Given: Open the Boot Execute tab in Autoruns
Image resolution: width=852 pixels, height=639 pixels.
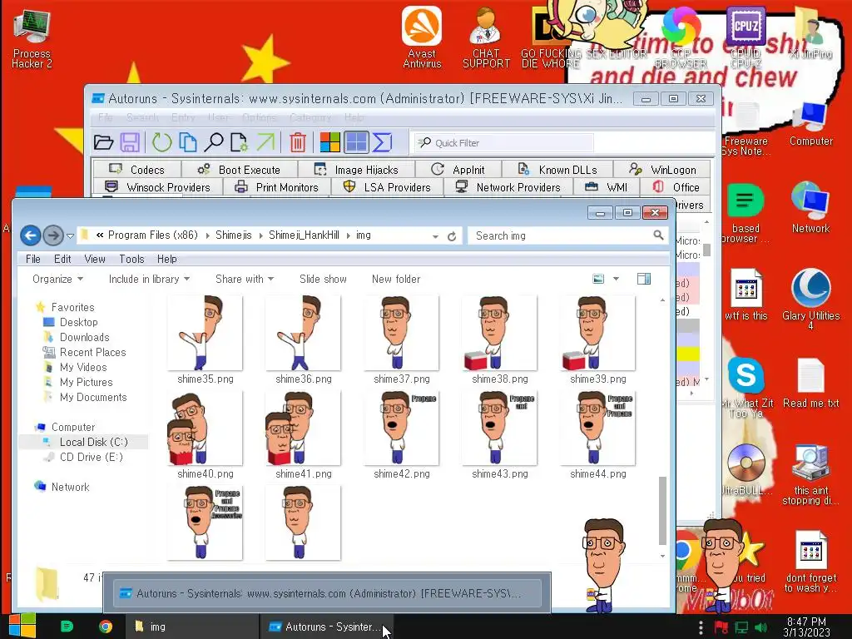Looking at the screenshot, I should (239, 170).
